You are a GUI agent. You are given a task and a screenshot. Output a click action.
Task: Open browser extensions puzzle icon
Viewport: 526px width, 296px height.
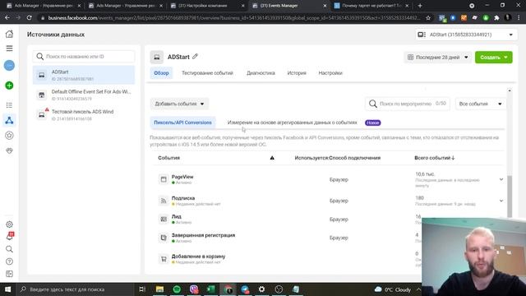[496, 18]
